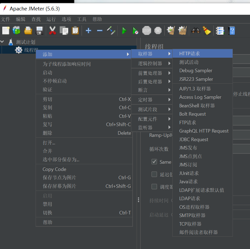Click the Reset search broom icon
Screen dimensions: 250x249
point(207,31)
